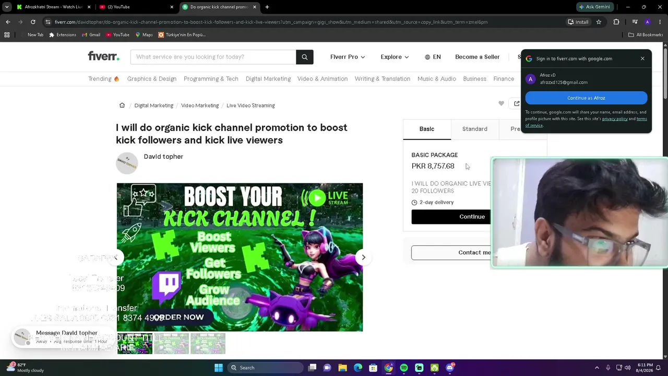Open Task View on taskbar
668x376 pixels.
pos(312,368)
